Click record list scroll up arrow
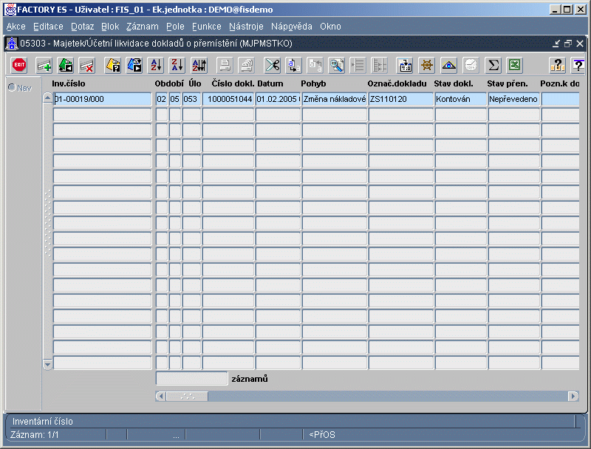This screenshot has height=449, width=591. point(47,98)
